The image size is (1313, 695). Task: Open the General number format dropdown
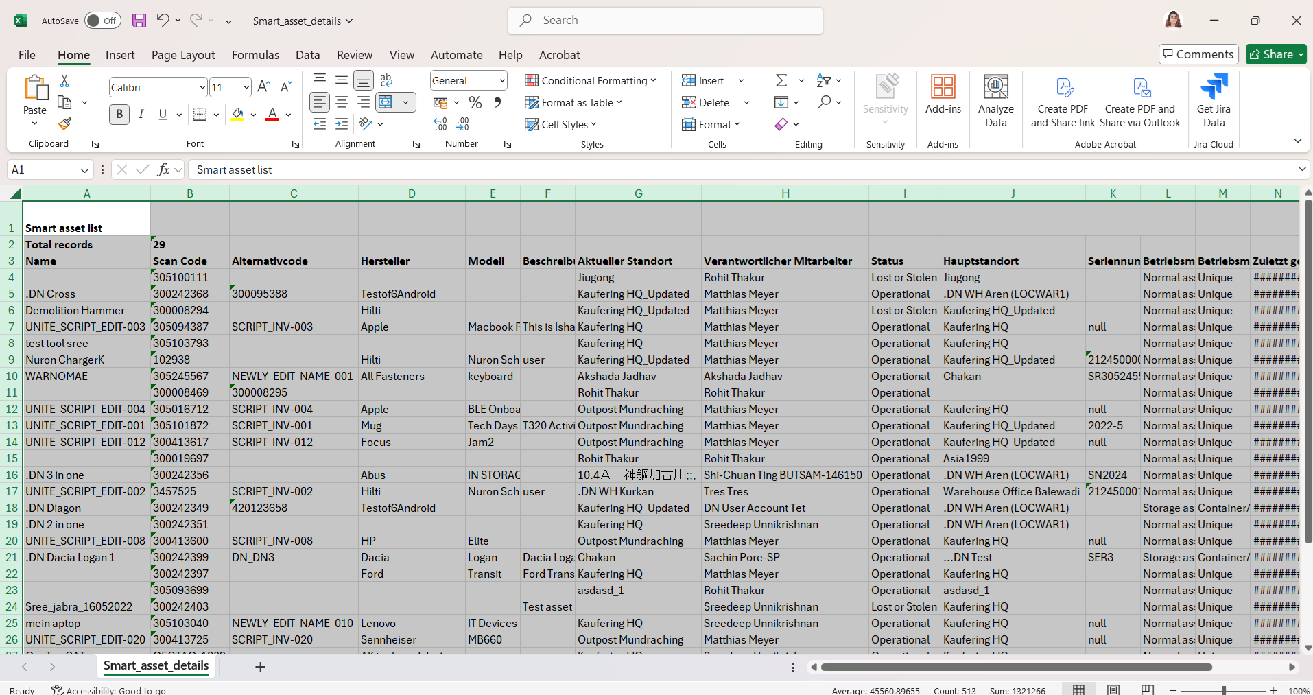tap(501, 81)
